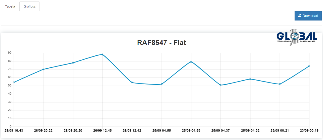The height and width of the screenshot is (140, 323).
Task: Click the data point at 25/09 04:53
Action: 191,62
